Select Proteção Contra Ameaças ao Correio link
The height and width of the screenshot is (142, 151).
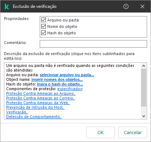click(x=40, y=98)
